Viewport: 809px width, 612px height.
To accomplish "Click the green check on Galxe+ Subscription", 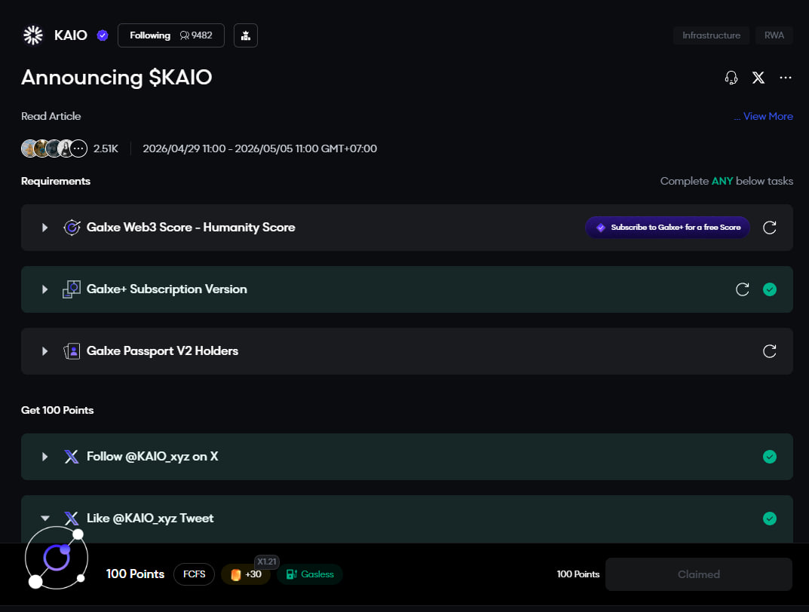I will 769,289.
